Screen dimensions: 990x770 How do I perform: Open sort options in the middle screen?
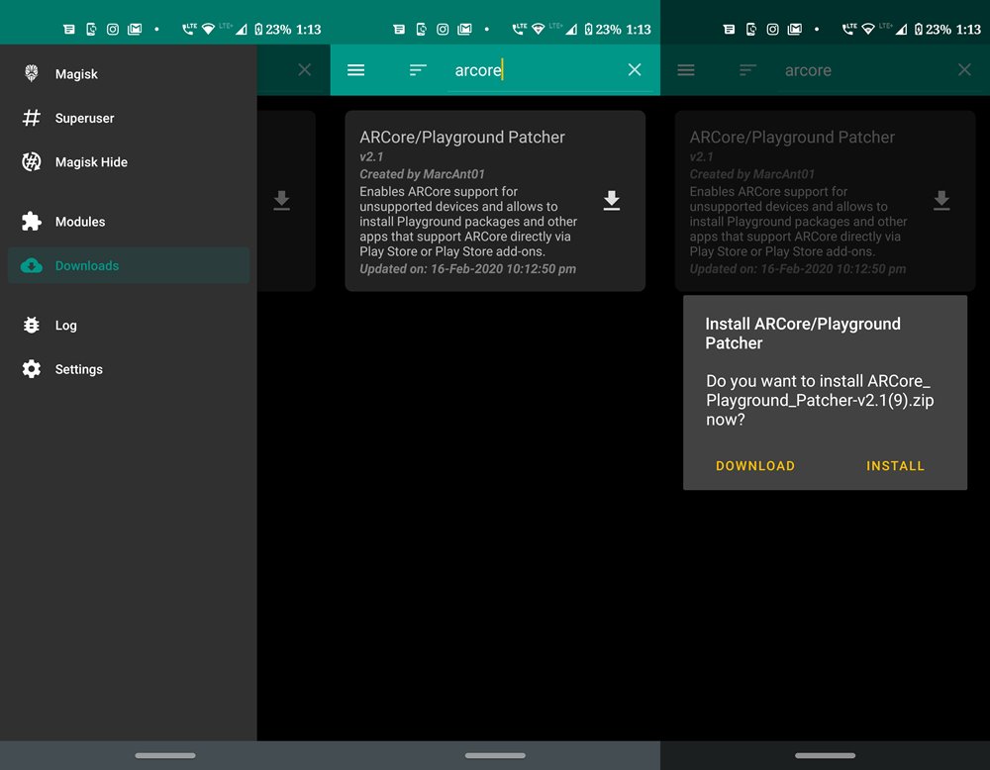coord(418,70)
